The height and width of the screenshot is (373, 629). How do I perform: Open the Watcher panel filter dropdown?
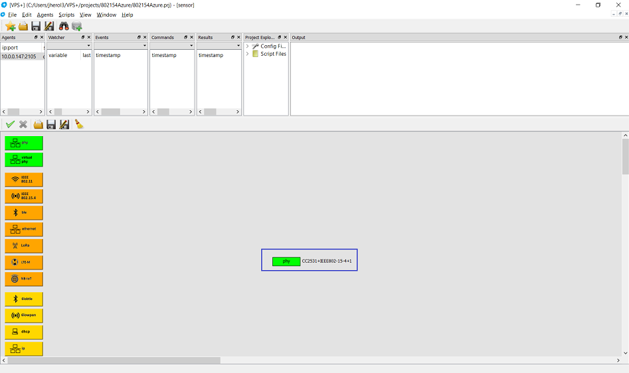tap(88, 46)
